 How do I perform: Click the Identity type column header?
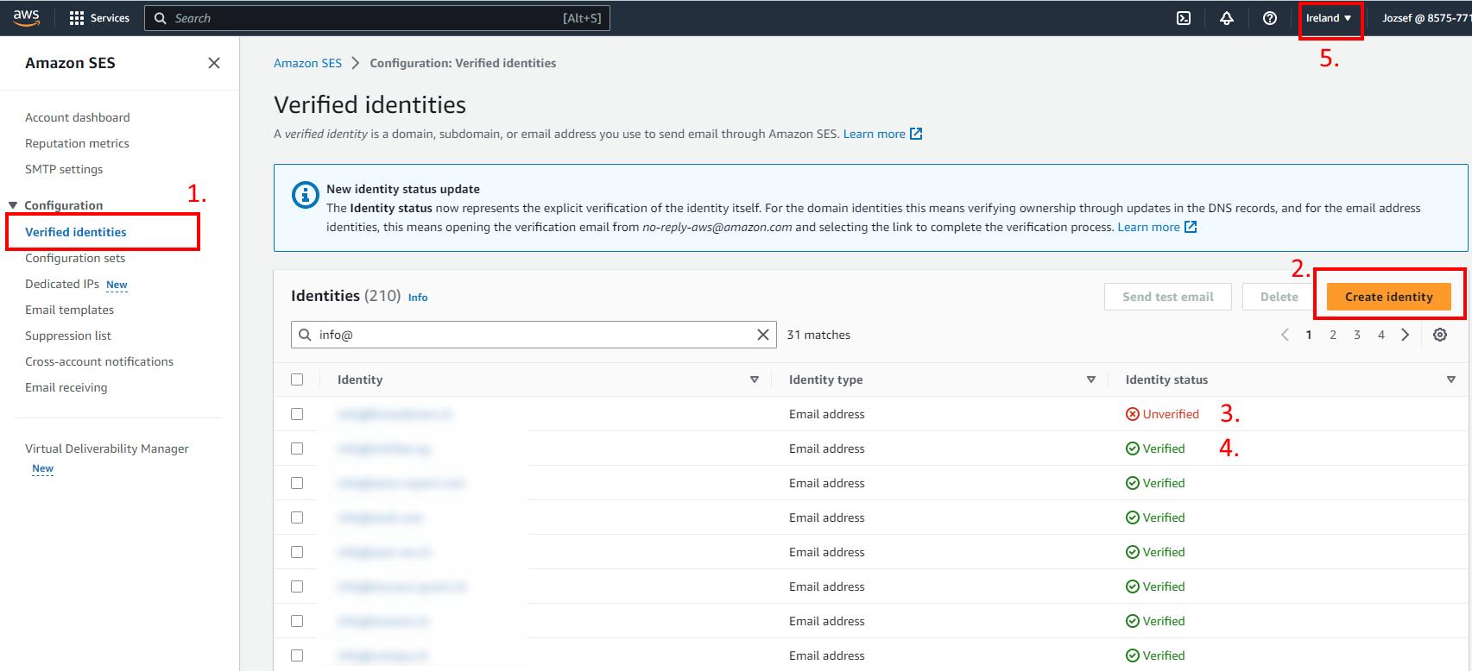(825, 379)
